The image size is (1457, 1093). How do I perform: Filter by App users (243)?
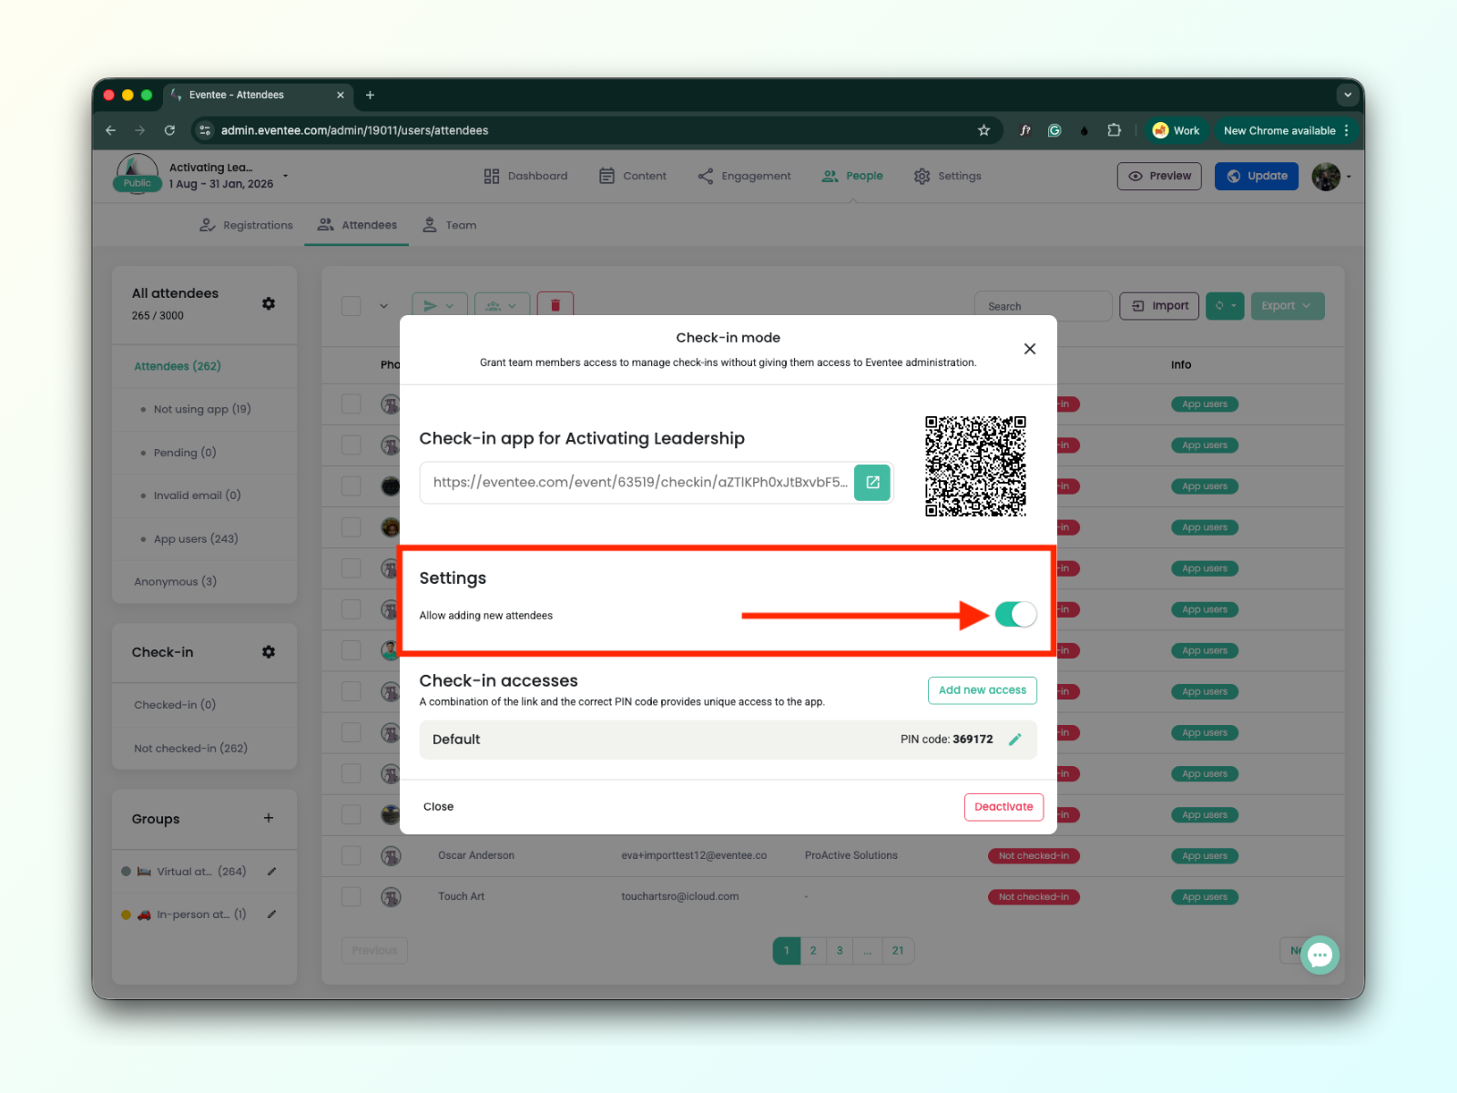pyautogui.click(x=196, y=539)
